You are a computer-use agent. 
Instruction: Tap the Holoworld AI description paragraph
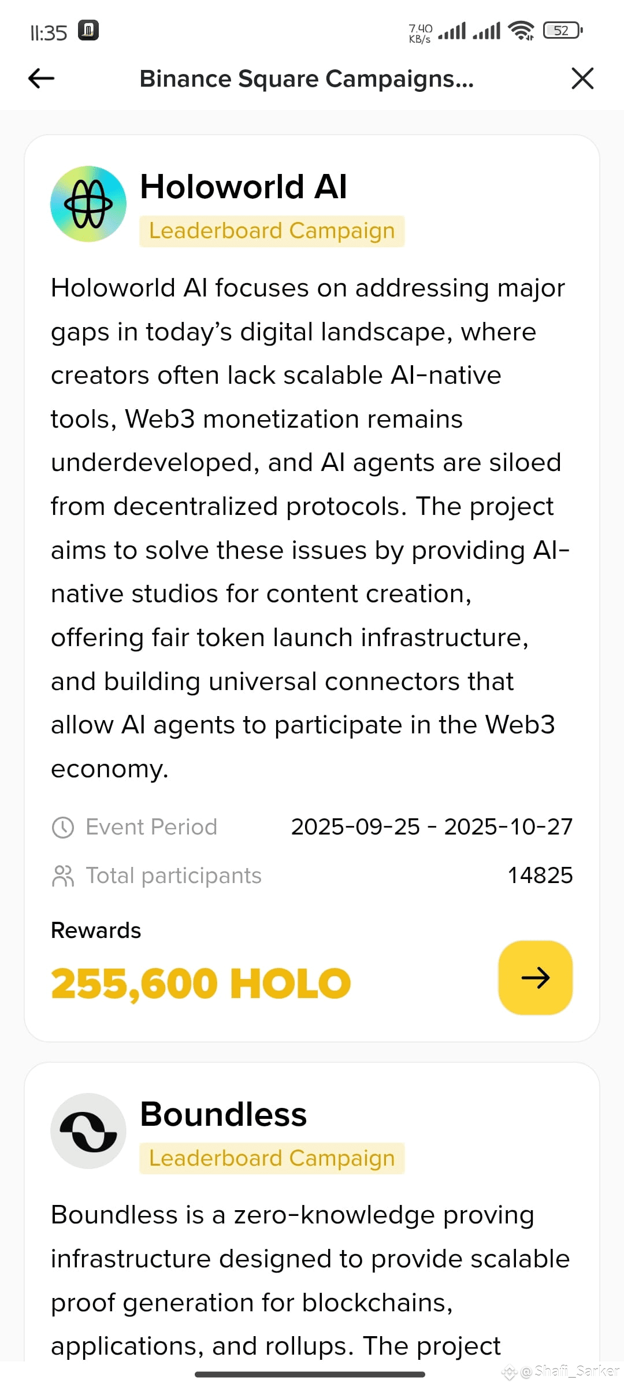pos(311,528)
